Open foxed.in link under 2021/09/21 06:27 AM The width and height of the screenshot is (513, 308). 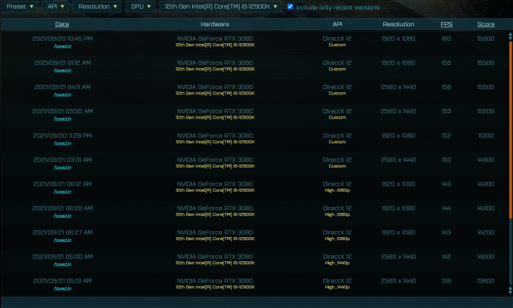pos(62,240)
